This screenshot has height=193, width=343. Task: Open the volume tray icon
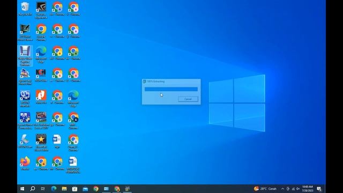pyautogui.click(x=298, y=189)
